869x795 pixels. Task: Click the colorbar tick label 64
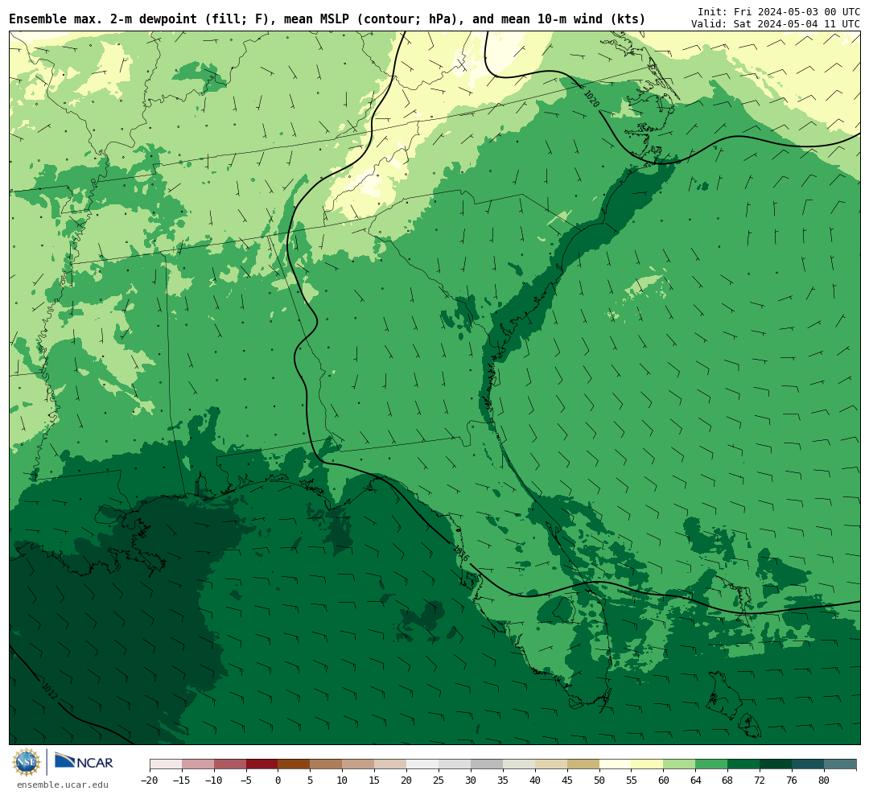point(696,780)
